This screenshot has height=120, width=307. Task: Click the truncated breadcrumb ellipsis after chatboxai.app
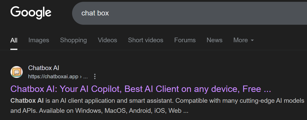click(x=86, y=77)
